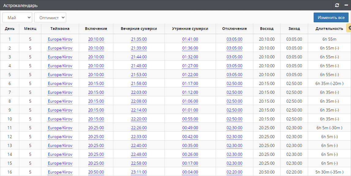Image resolution: width=351 pixels, height=176 pixels.
Task: Expand the Оптимист mode dropdown
Action: [x=50, y=17]
